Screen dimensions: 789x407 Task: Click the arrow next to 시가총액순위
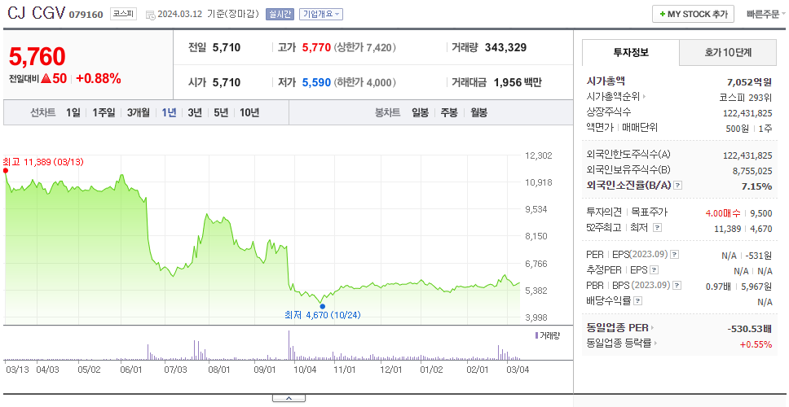click(644, 97)
